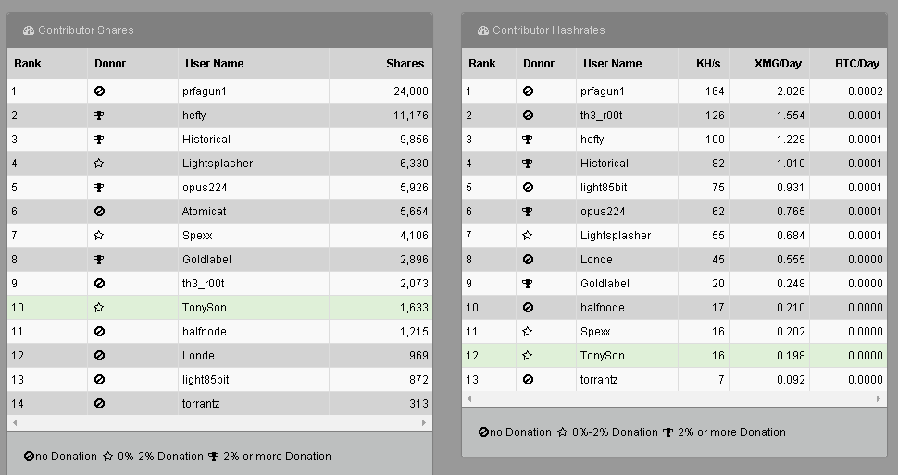The width and height of the screenshot is (898, 475).
Task: Sort Shares table by Rank header
Action: coord(28,64)
